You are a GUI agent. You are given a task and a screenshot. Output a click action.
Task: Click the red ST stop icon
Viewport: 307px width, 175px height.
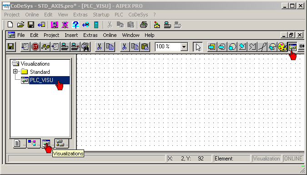coord(35,47)
